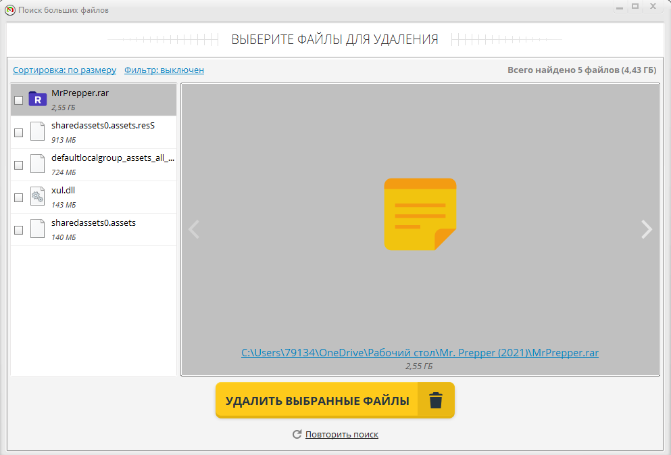Select the sharedassets0.assets file name, 140 МБ
Screen dimensions: 671x455
point(94,222)
